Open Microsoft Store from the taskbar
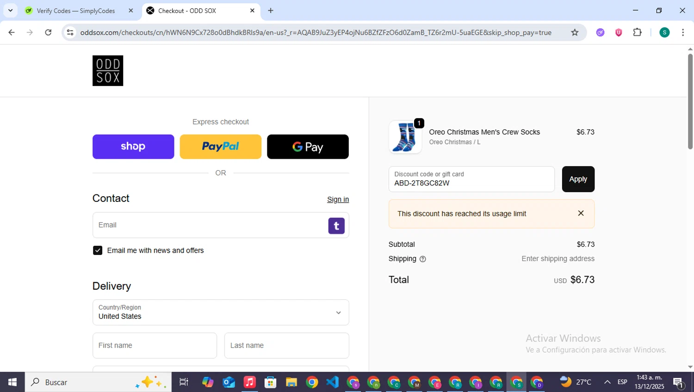 pos(270,382)
